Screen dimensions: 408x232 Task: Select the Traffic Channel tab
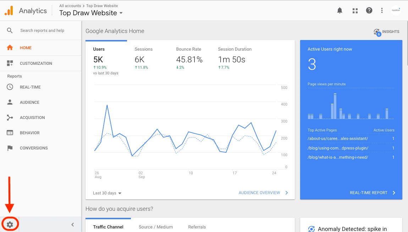coord(108,227)
